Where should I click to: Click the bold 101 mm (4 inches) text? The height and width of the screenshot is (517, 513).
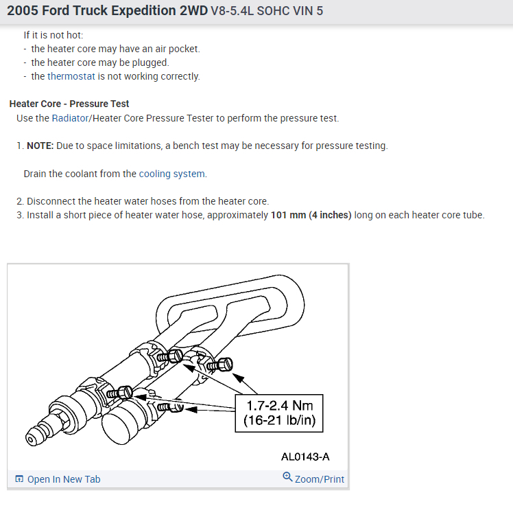[311, 215]
